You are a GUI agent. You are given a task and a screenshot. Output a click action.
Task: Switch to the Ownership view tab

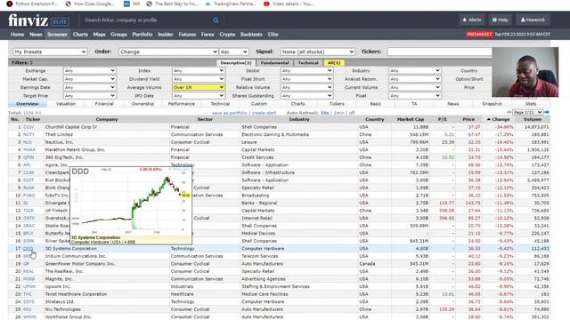(142, 104)
